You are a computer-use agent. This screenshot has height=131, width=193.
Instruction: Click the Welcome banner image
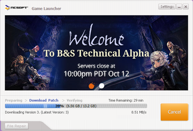click(96, 53)
